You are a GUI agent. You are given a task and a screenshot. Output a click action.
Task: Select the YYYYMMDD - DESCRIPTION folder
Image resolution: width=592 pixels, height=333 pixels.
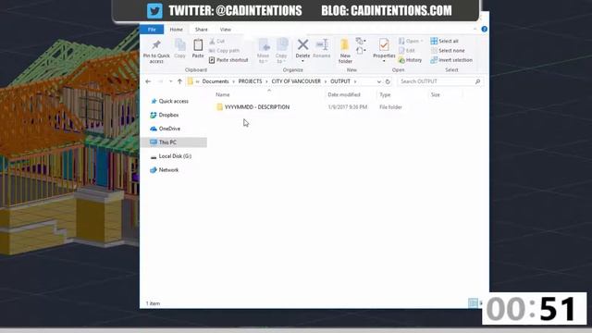point(253,107)
